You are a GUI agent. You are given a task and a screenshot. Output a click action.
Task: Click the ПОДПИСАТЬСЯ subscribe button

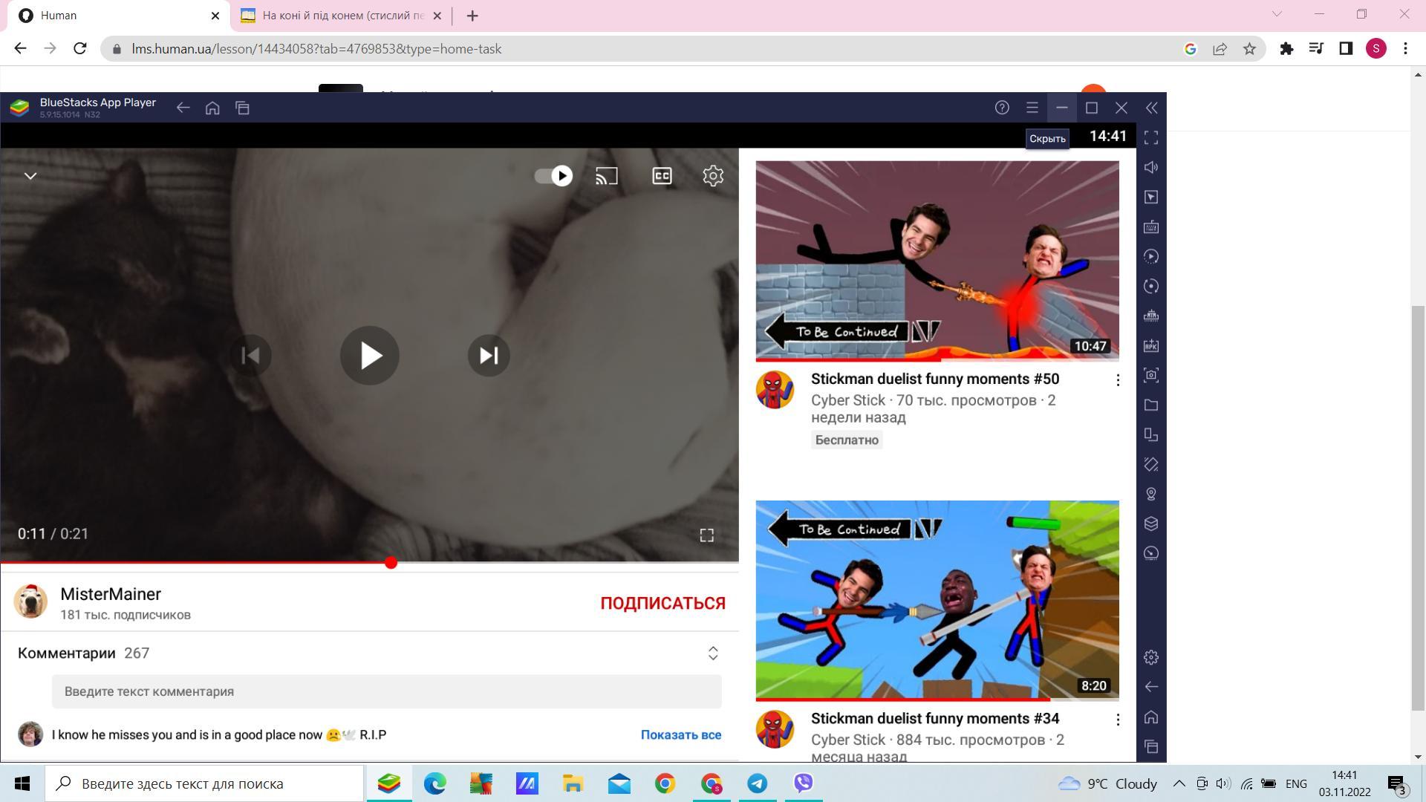[x=662, y=603]
